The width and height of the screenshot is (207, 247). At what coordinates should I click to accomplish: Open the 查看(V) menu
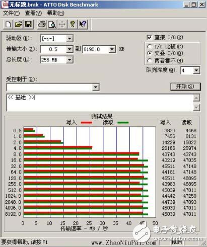pyautogui.click(x=33, y=13)
